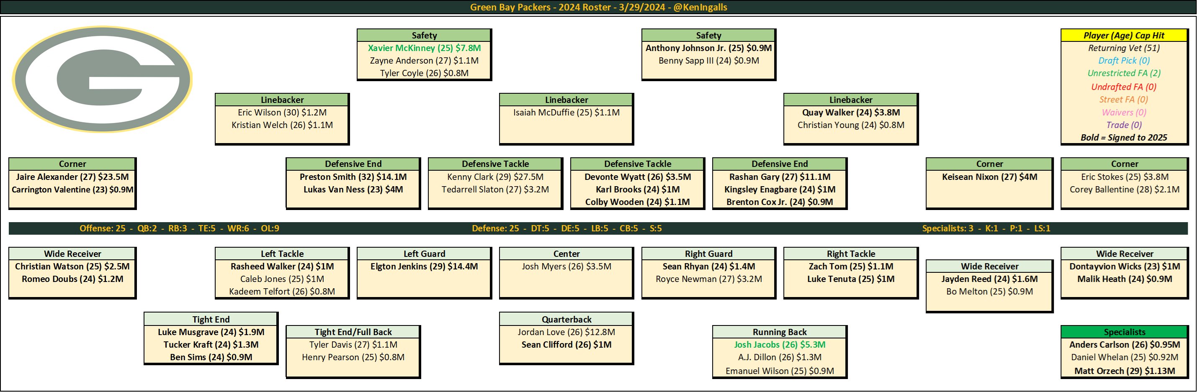1197x392 pixels.
Task: Select Colby Wooden (24) $1.1M row
Action: 638,202
